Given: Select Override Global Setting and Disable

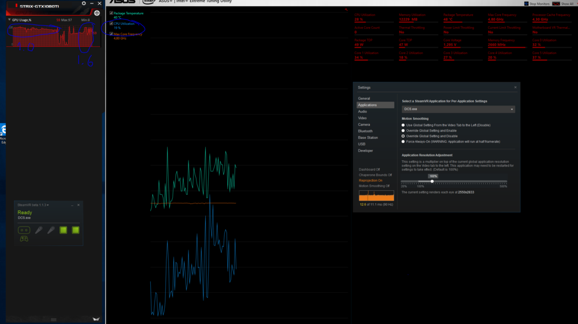Looking at the screenshot, I should coord(403,136).
